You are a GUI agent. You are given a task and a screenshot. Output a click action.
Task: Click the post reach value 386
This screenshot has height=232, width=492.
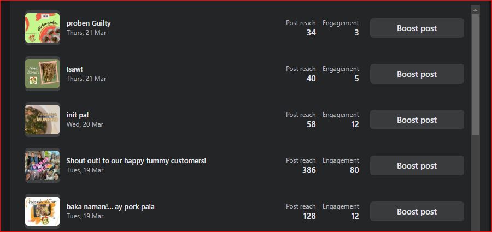pyautogui.click(x=309, y=170)
